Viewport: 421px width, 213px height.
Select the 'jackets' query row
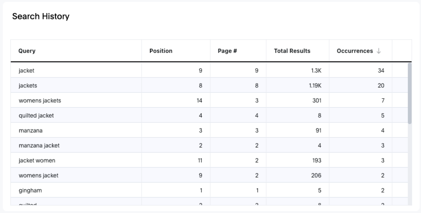tap(28, 86)
